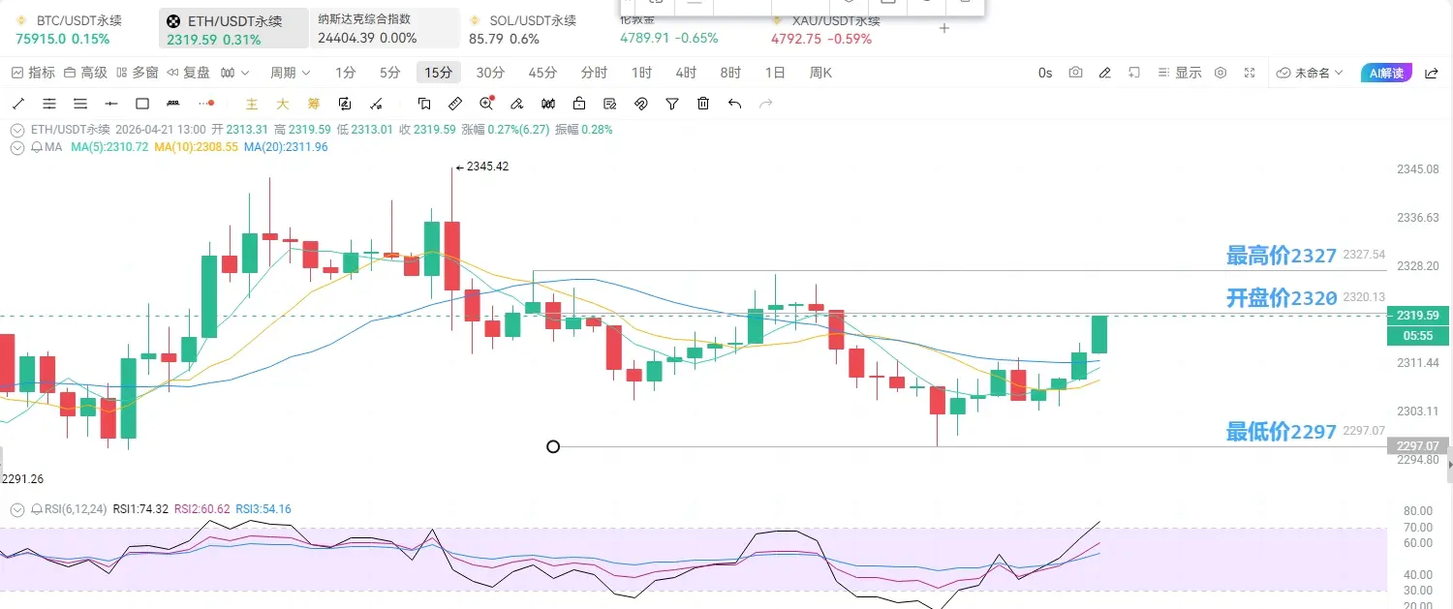This screenshot has height=609, width=1453.
Task: Select the rectangle shape drawing tool
Action: [x=142, y=104]
